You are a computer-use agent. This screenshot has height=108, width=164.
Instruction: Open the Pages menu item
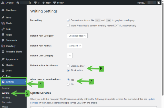pyautogui.click(x=13, y=35)
